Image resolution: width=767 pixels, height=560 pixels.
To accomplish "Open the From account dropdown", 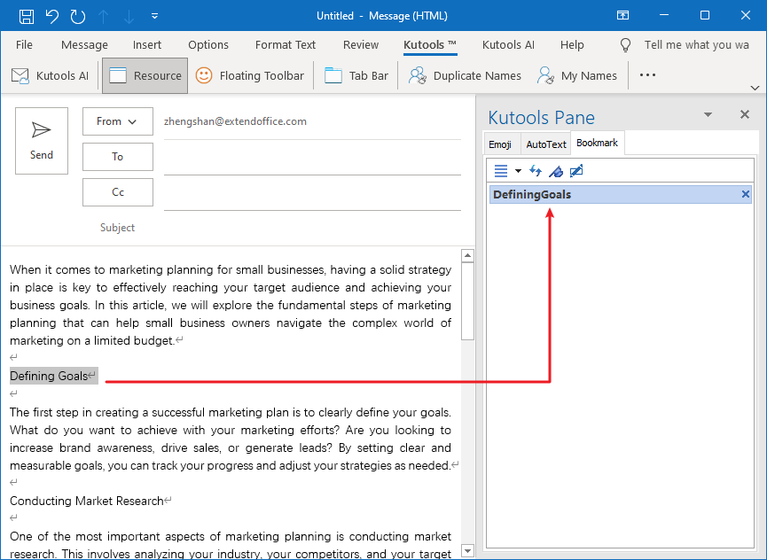I will tap(117, 121).
